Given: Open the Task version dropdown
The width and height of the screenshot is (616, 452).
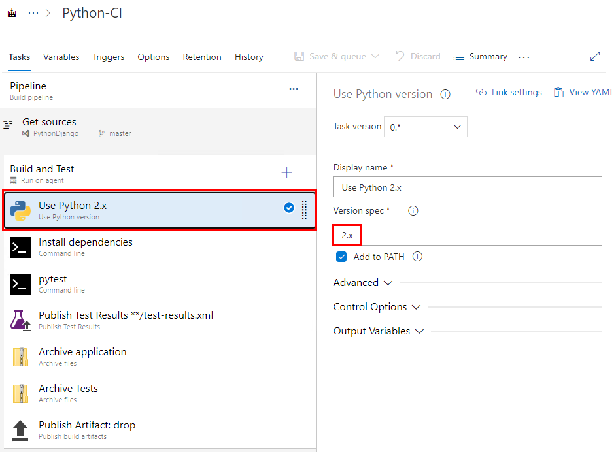Looking at the screenshot, I should coord(426,127).
